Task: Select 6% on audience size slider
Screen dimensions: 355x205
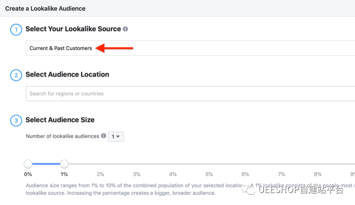Action: coord(245,164)
